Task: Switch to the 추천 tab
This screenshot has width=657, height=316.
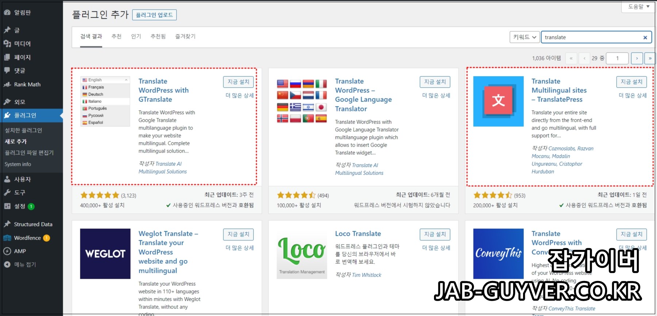Action: [116, 36]
